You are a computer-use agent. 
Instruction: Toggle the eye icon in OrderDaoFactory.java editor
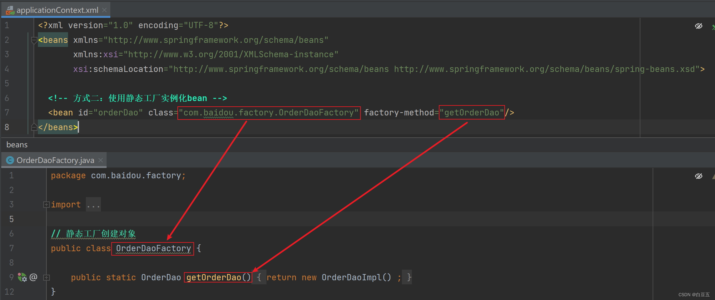[x=699, y=176]
